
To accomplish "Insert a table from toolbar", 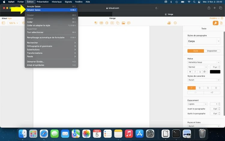I will point(101,23).
